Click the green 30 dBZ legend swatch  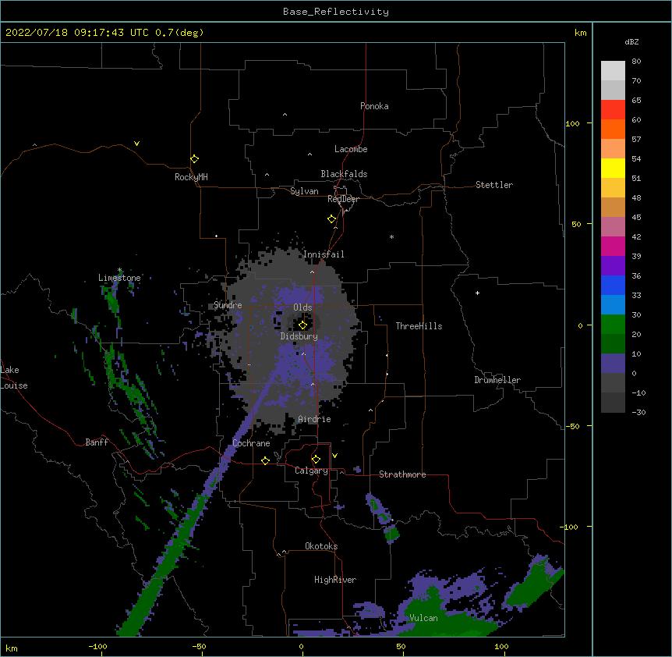tap(613, 325)
